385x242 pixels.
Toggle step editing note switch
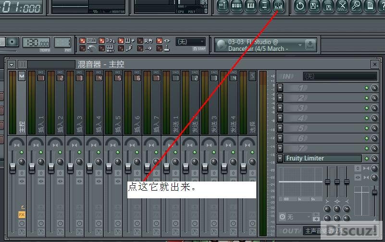[x=121, y=48]
